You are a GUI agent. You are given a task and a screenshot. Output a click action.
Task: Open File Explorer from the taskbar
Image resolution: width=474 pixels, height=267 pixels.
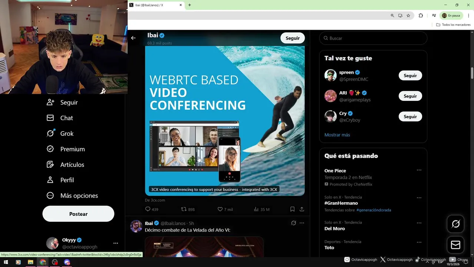point(30,262)
